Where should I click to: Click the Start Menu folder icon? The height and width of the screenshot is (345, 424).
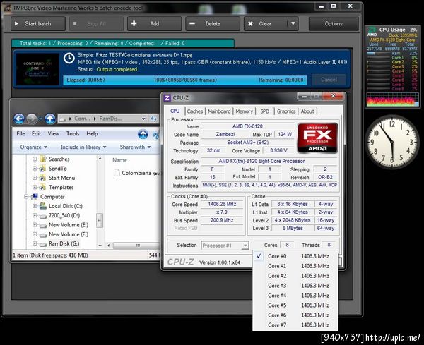point(42,178)
